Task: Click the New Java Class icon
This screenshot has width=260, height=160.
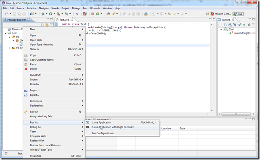Action: 98,14
